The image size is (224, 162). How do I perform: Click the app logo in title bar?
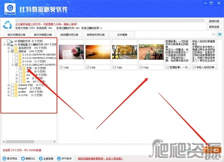tap(10, 9)
